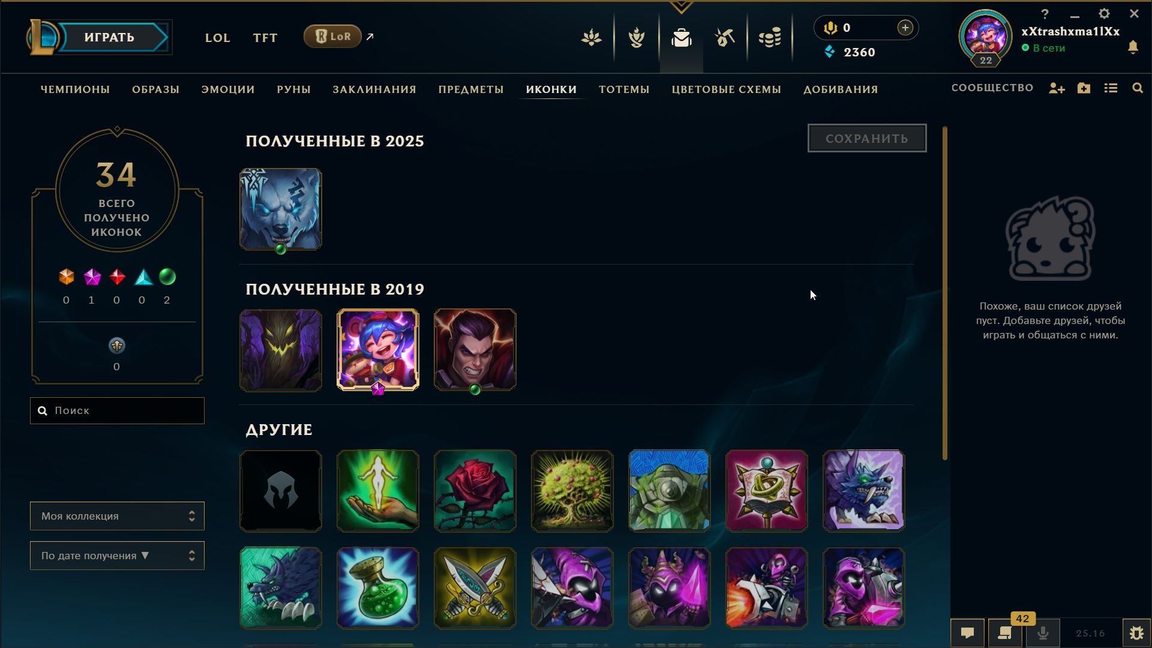Switch to the ЧЕМПИОНЫ tab
This screenshot has height=648, width=1152.
click(75, 89)
